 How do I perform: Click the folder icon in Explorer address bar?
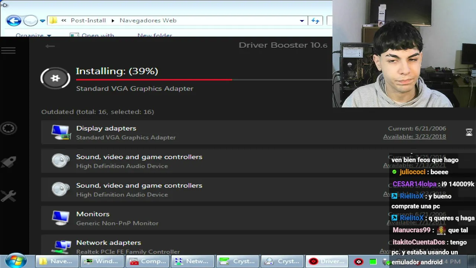coord(54,20)
